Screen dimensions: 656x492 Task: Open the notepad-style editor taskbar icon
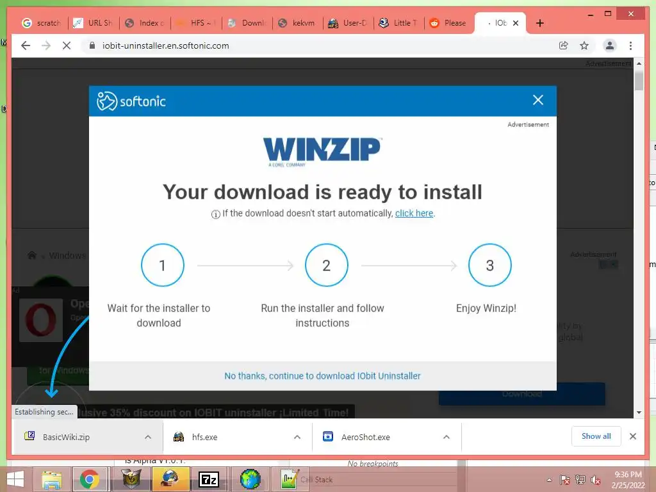(x=289, y=479)
